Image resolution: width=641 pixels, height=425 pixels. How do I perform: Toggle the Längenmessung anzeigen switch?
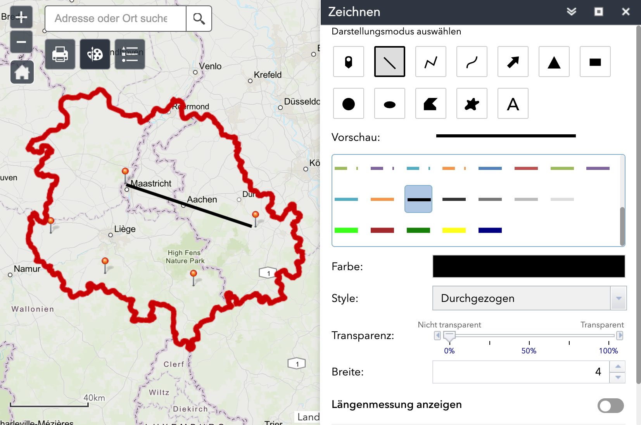(610, 406)
